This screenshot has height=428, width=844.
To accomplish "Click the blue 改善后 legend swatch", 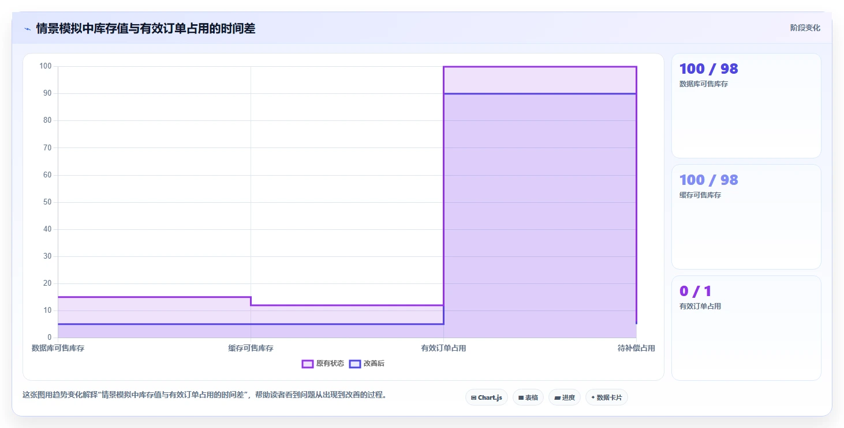I will tap(355, 363).
